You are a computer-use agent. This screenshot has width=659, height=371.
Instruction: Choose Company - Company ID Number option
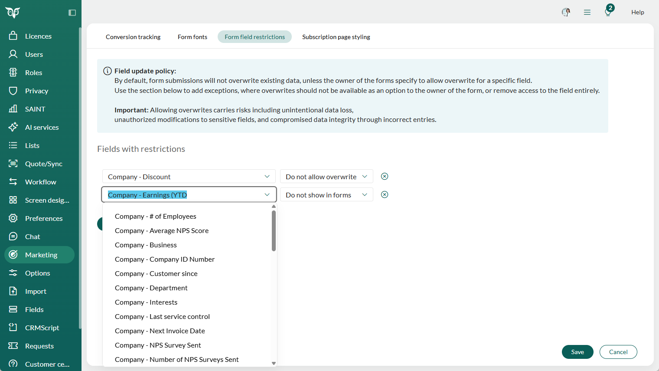point(187,259)
